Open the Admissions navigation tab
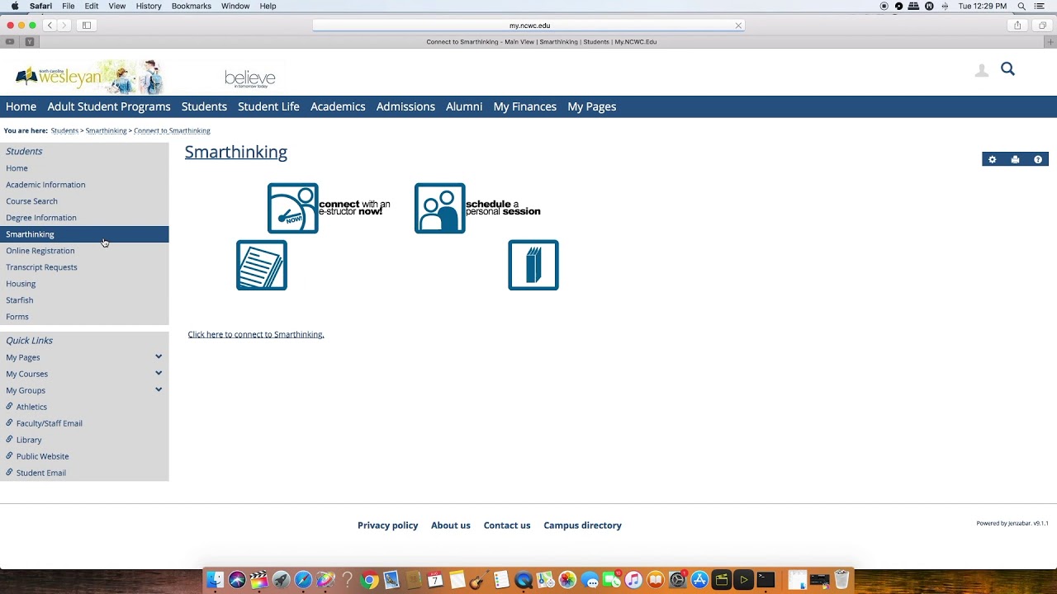Screen dimensions: 1057x594 (x=405, y=106)
